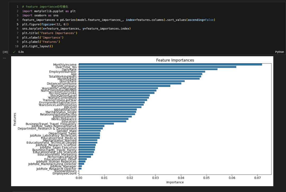Open the Python kernel language selector
This screenshot has width=286, height=192.
pos(279,52)
